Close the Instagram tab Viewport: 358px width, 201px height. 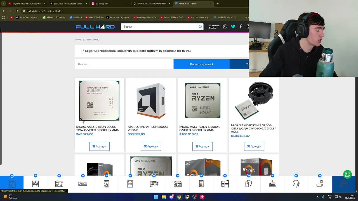tap(128, 4)
